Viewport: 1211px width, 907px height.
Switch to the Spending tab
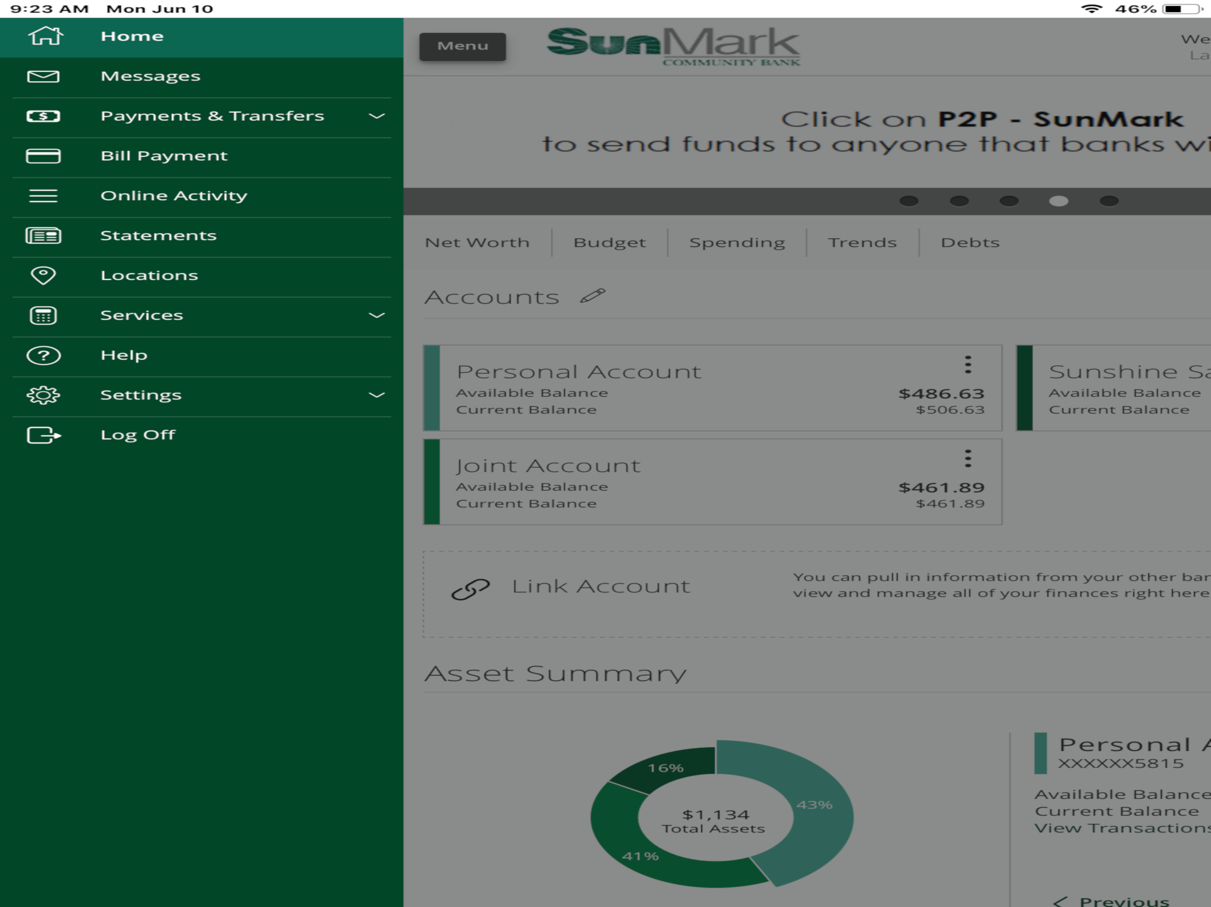point(737,242)
